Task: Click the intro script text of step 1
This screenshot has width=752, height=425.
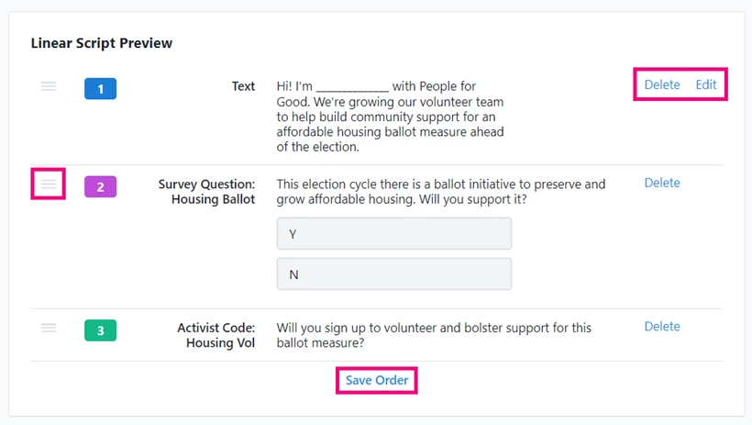Action: pos(390,117)
